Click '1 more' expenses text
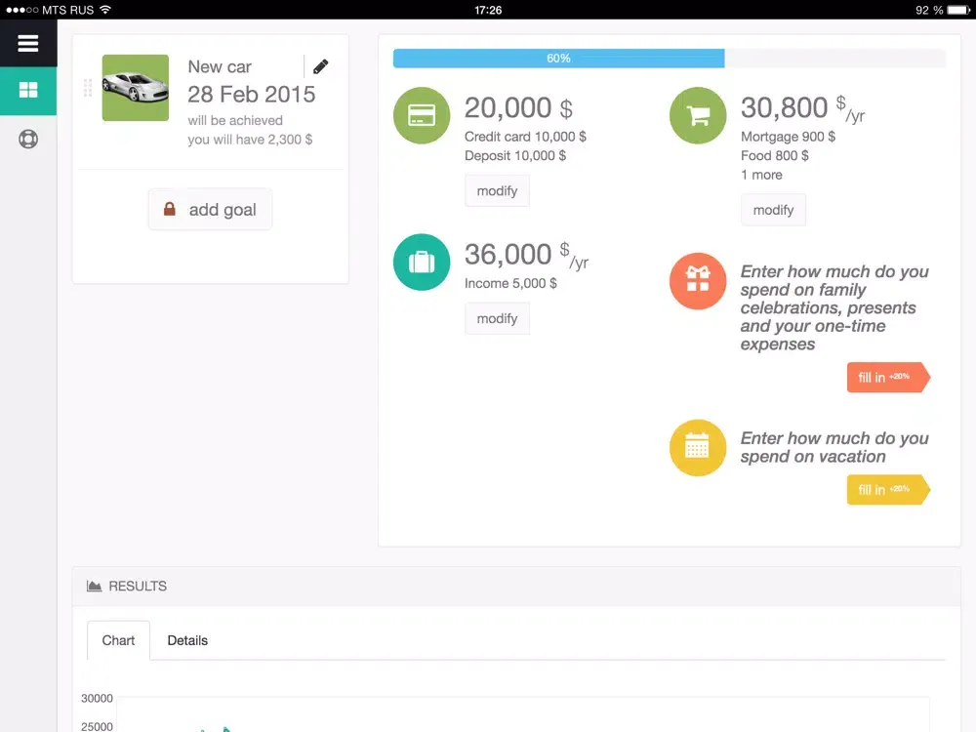 click(x=761, y=175)
